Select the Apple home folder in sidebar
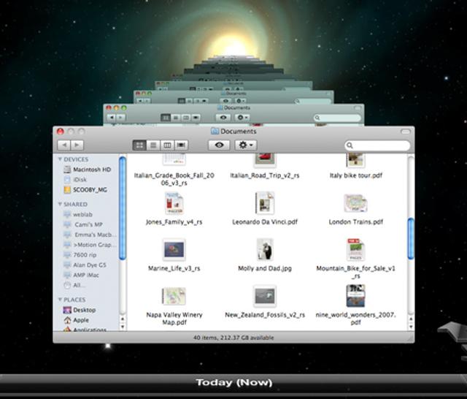Image resolution: width=467 pixels, height=399 pixels. (76, 320)
